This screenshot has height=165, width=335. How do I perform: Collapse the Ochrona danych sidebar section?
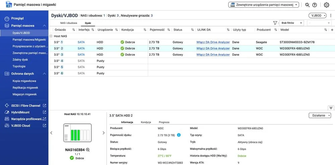[x=44, y=74]
